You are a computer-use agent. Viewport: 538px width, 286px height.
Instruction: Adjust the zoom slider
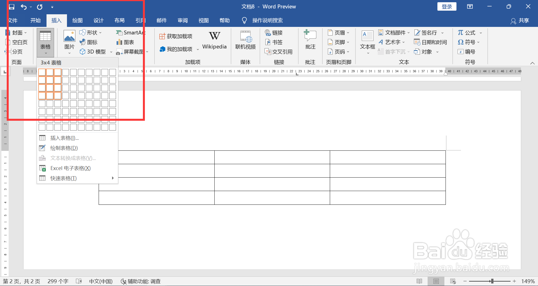click(492, 281)
